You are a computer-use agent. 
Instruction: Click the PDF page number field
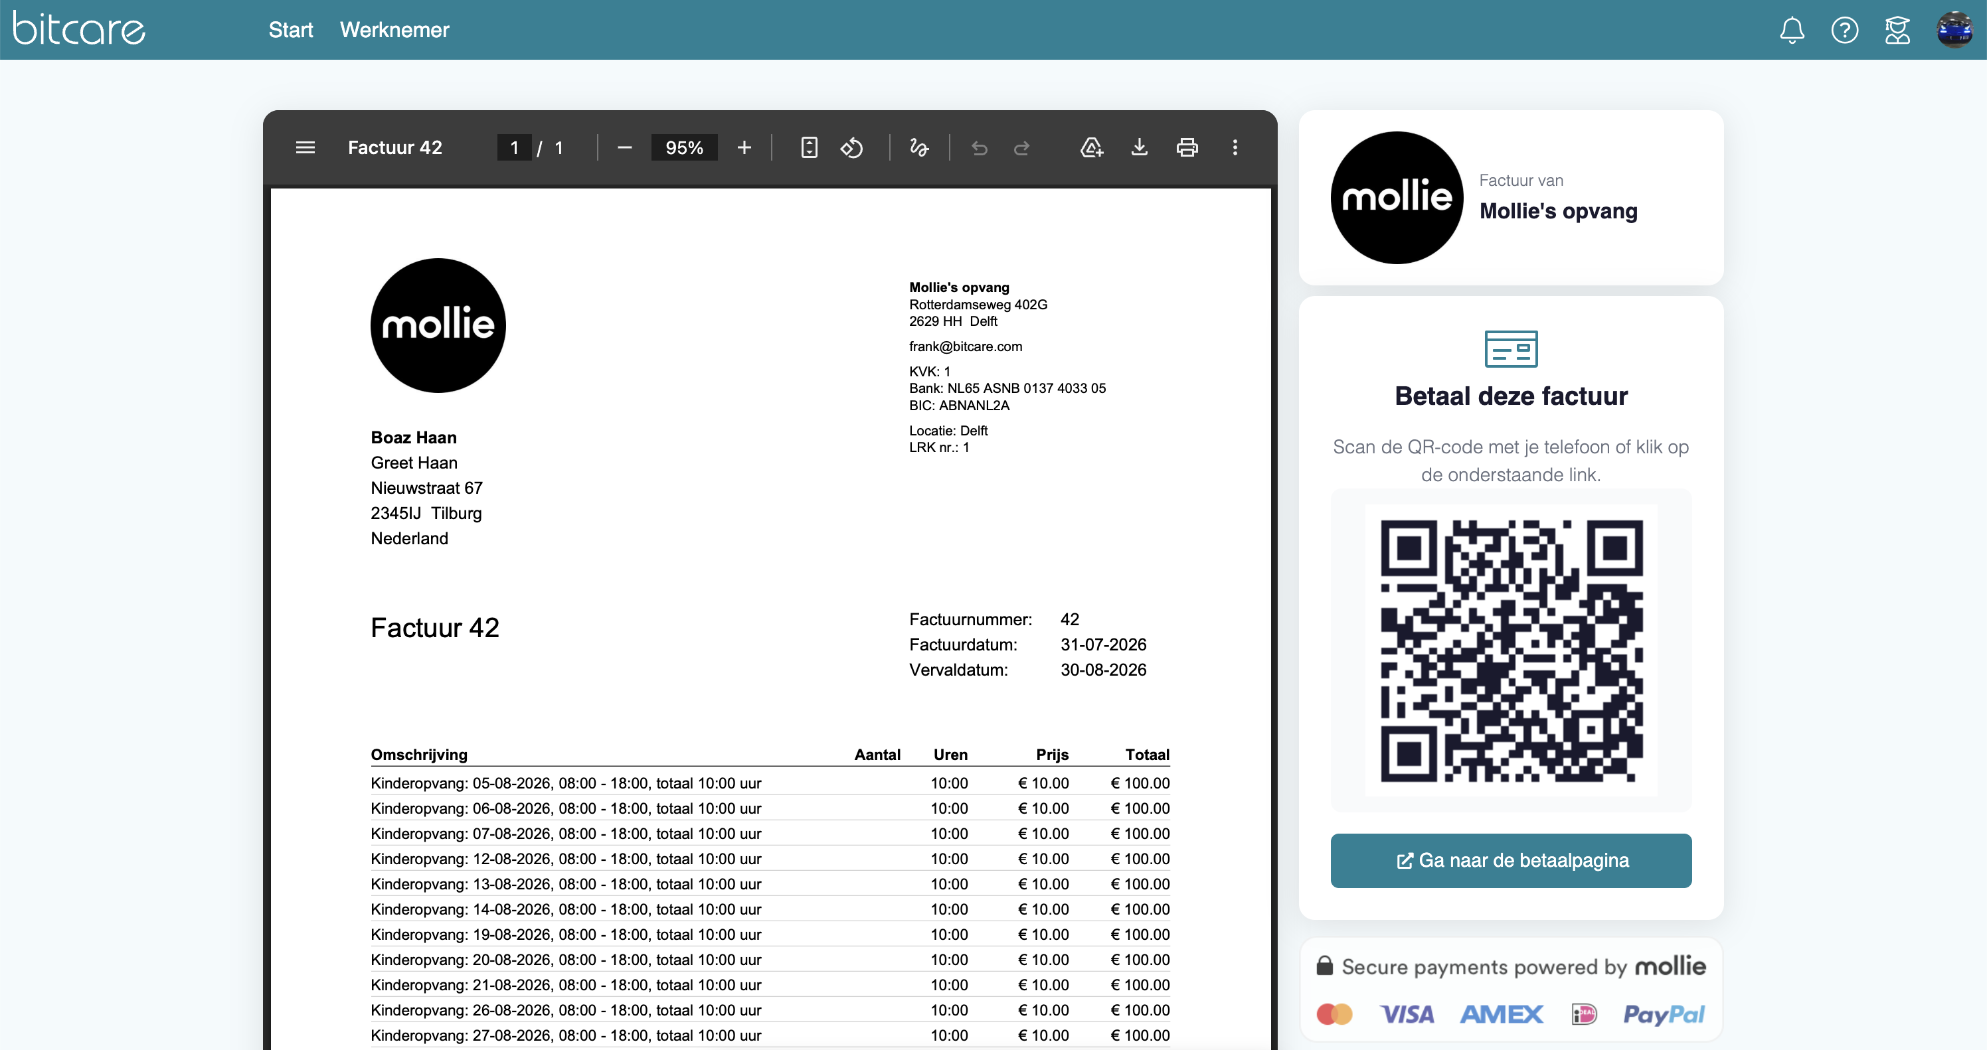click(x=515, y=147)
